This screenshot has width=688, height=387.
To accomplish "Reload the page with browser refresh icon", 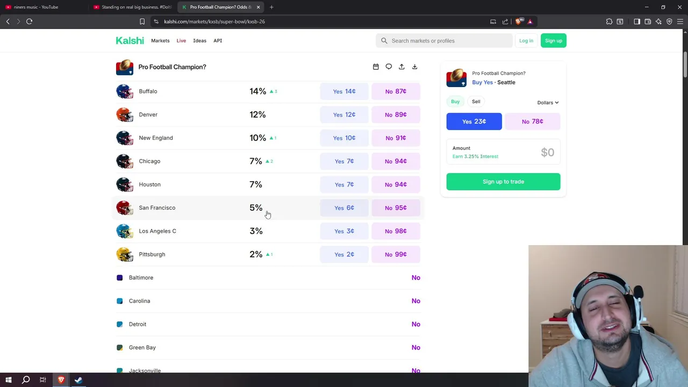I will pos(29,21).
